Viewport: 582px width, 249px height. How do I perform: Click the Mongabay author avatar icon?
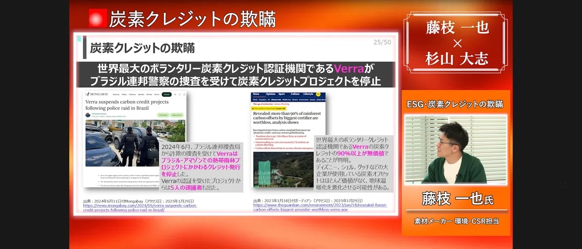[x=88, y=115]
